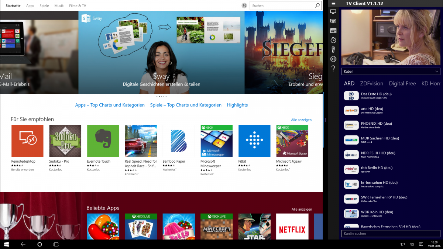Switch to the Apps tab
Viewport: 443px width, 249px height.
click(30, 6)
